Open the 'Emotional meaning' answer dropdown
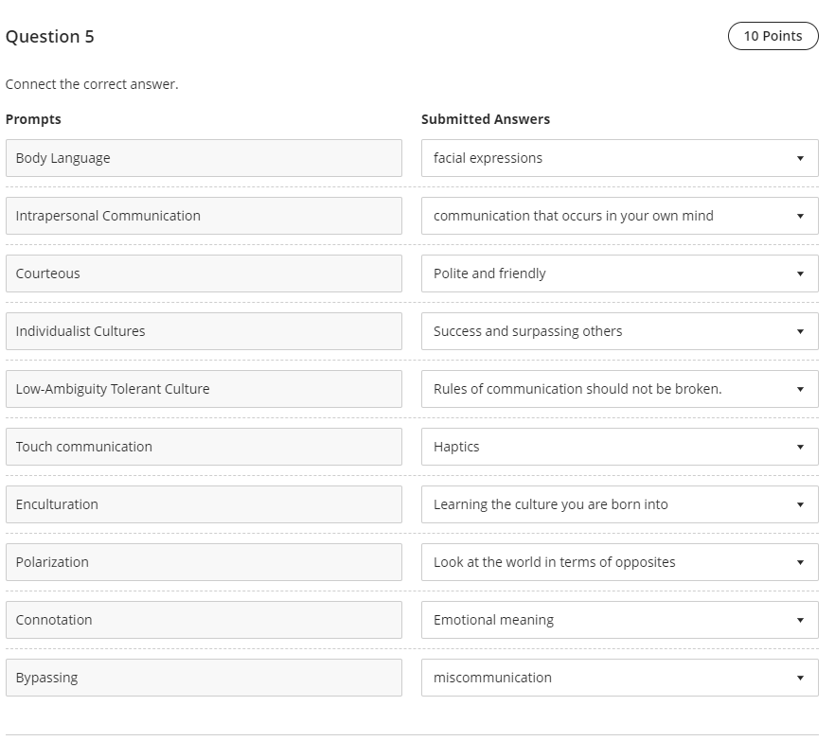 (x=619, y=620)
